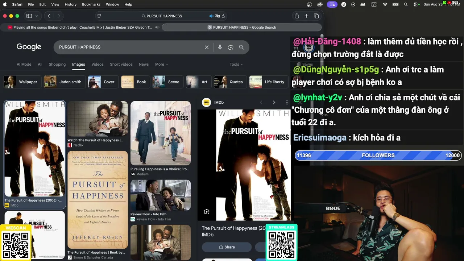This screenshot has height=261, width=464.
Task: Click the purple screen-sharing menu bar icon
Action: (x=332, y=4)
